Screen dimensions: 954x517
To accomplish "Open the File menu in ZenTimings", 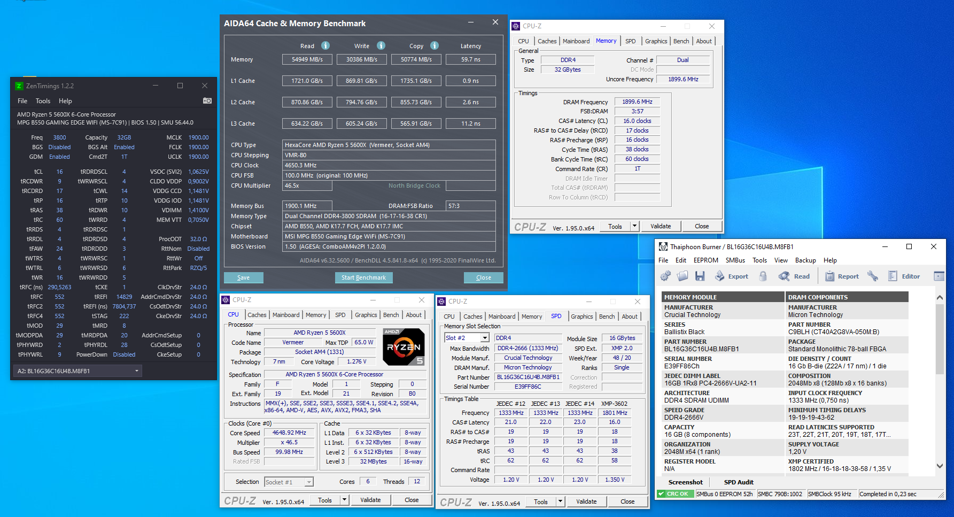I will [22, 101].
